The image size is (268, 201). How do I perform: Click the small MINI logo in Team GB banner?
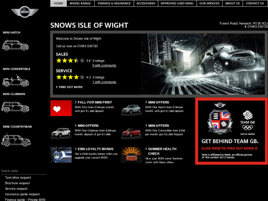click(x=220, y=105)
